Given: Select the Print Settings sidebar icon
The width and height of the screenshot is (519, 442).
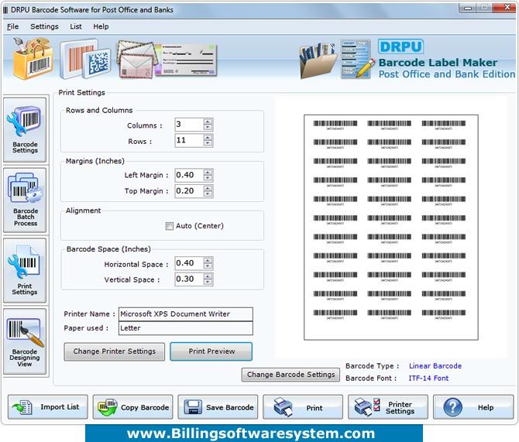Looking at the screenshot, I should tap(25, 271).
